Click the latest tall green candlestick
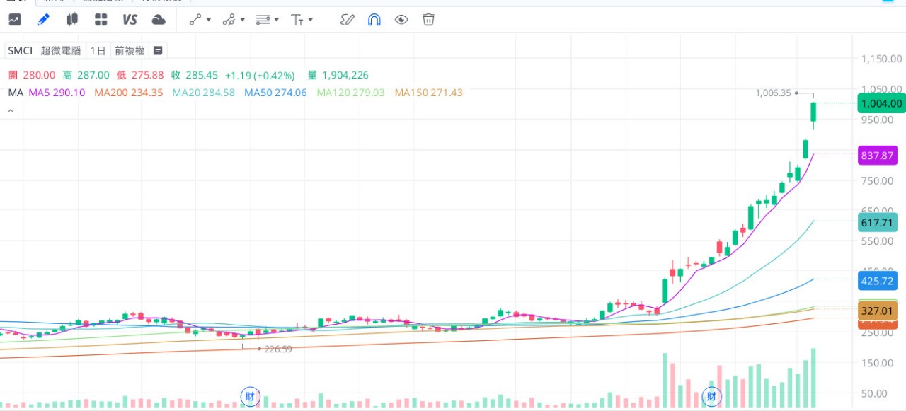906x411 pixels. 813,113
